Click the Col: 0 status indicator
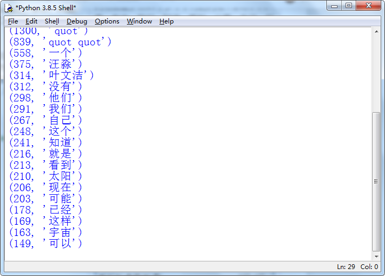This screenshot has width=385, height=276. pyautogui.click(x=369, y=267)
